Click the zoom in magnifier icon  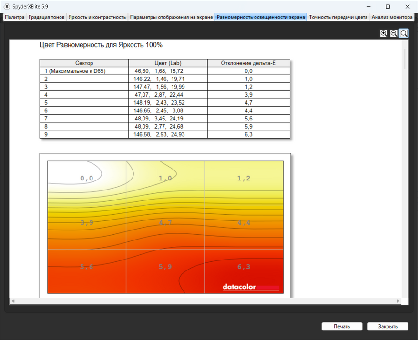(384, 33)
